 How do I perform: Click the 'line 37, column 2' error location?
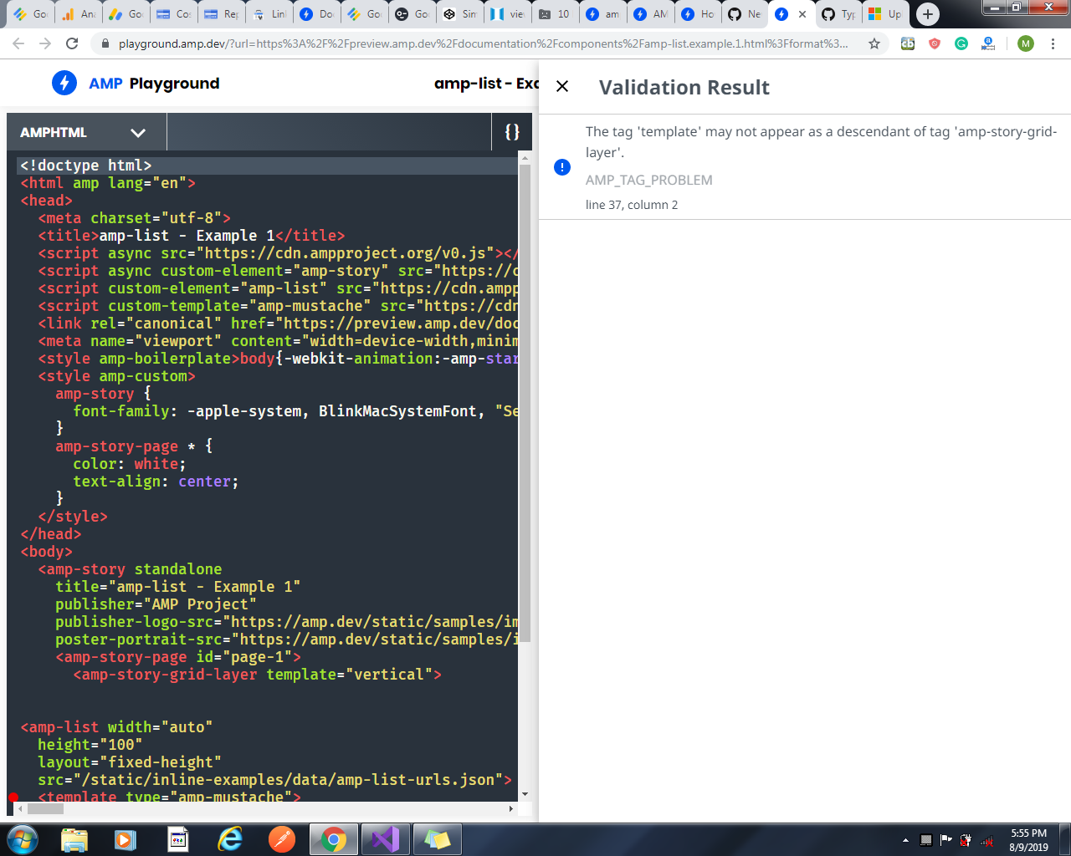(x=632, y=204)
